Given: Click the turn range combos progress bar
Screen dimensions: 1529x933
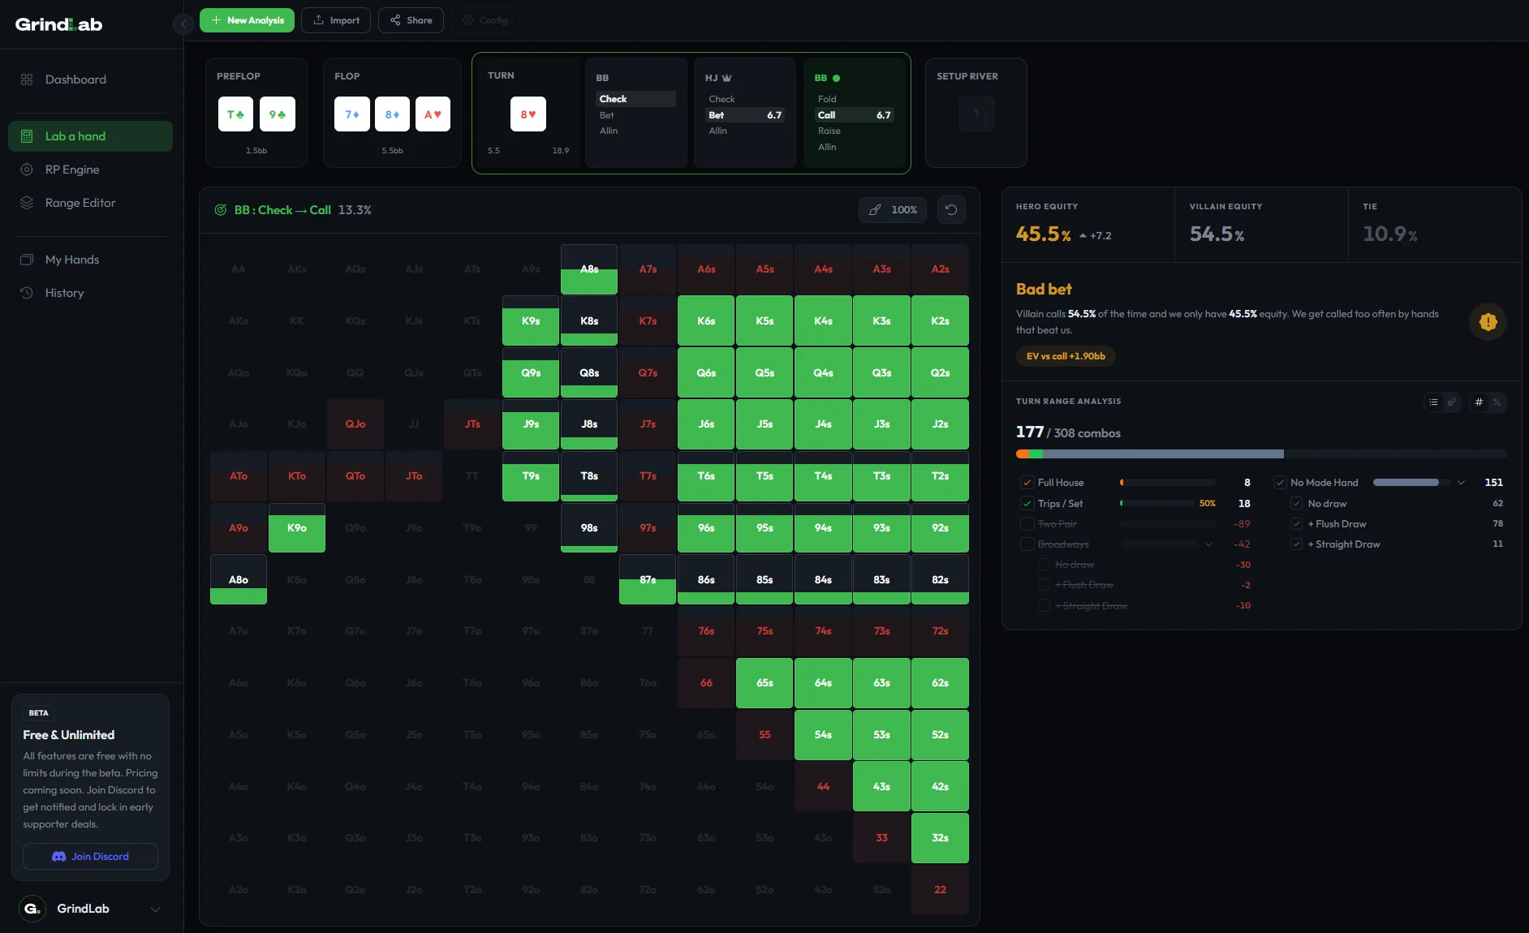Looking at the screenshot, I should point(1260,454).
